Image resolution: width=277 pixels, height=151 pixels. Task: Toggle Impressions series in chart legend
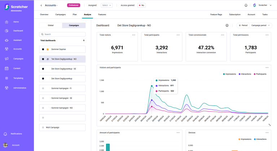(229, 74)
